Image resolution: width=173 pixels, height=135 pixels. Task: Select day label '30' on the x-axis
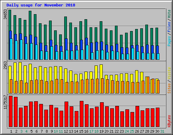[x=157, y=131]
